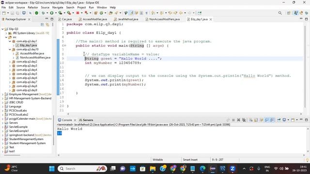Screen dimensions: 310x174
Task: Open the Project menu
Action: [x=81, y=7]
